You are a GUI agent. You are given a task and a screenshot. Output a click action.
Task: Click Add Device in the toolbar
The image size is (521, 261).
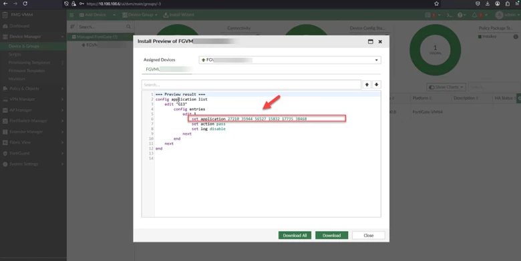point(93,15)
